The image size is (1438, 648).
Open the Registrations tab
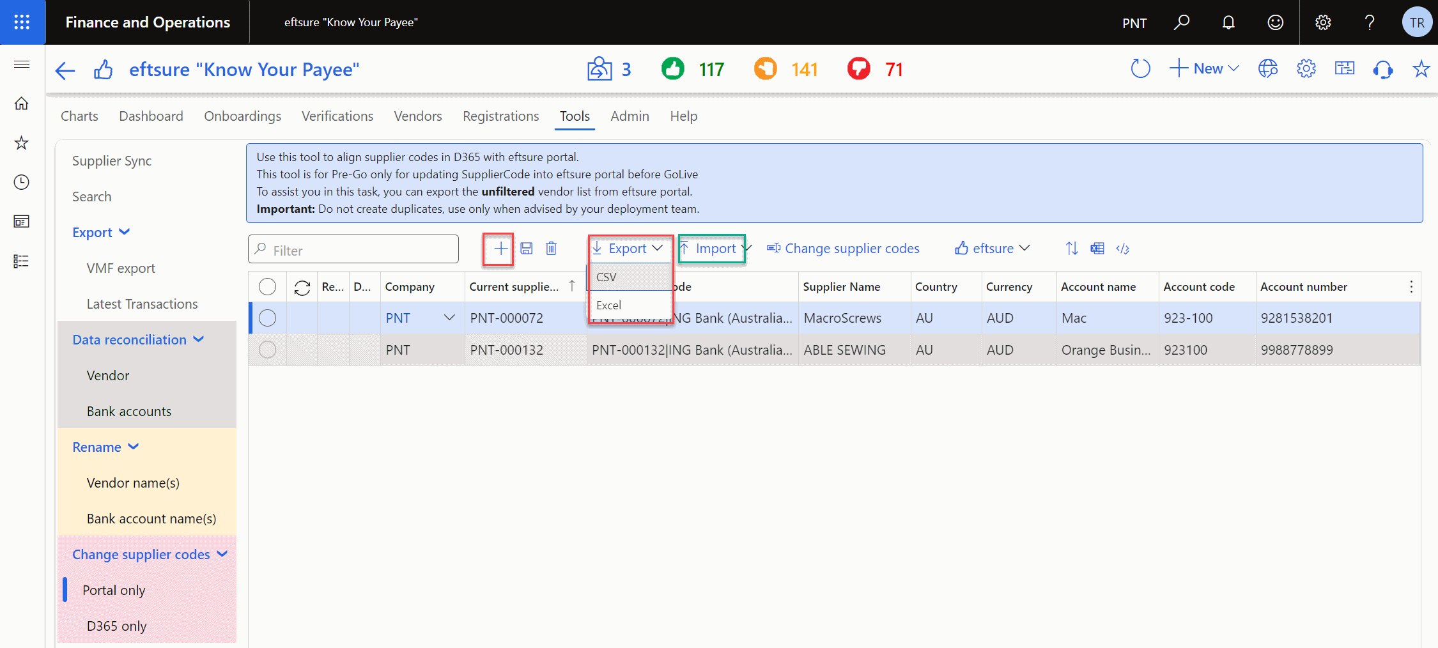(501, 116)
